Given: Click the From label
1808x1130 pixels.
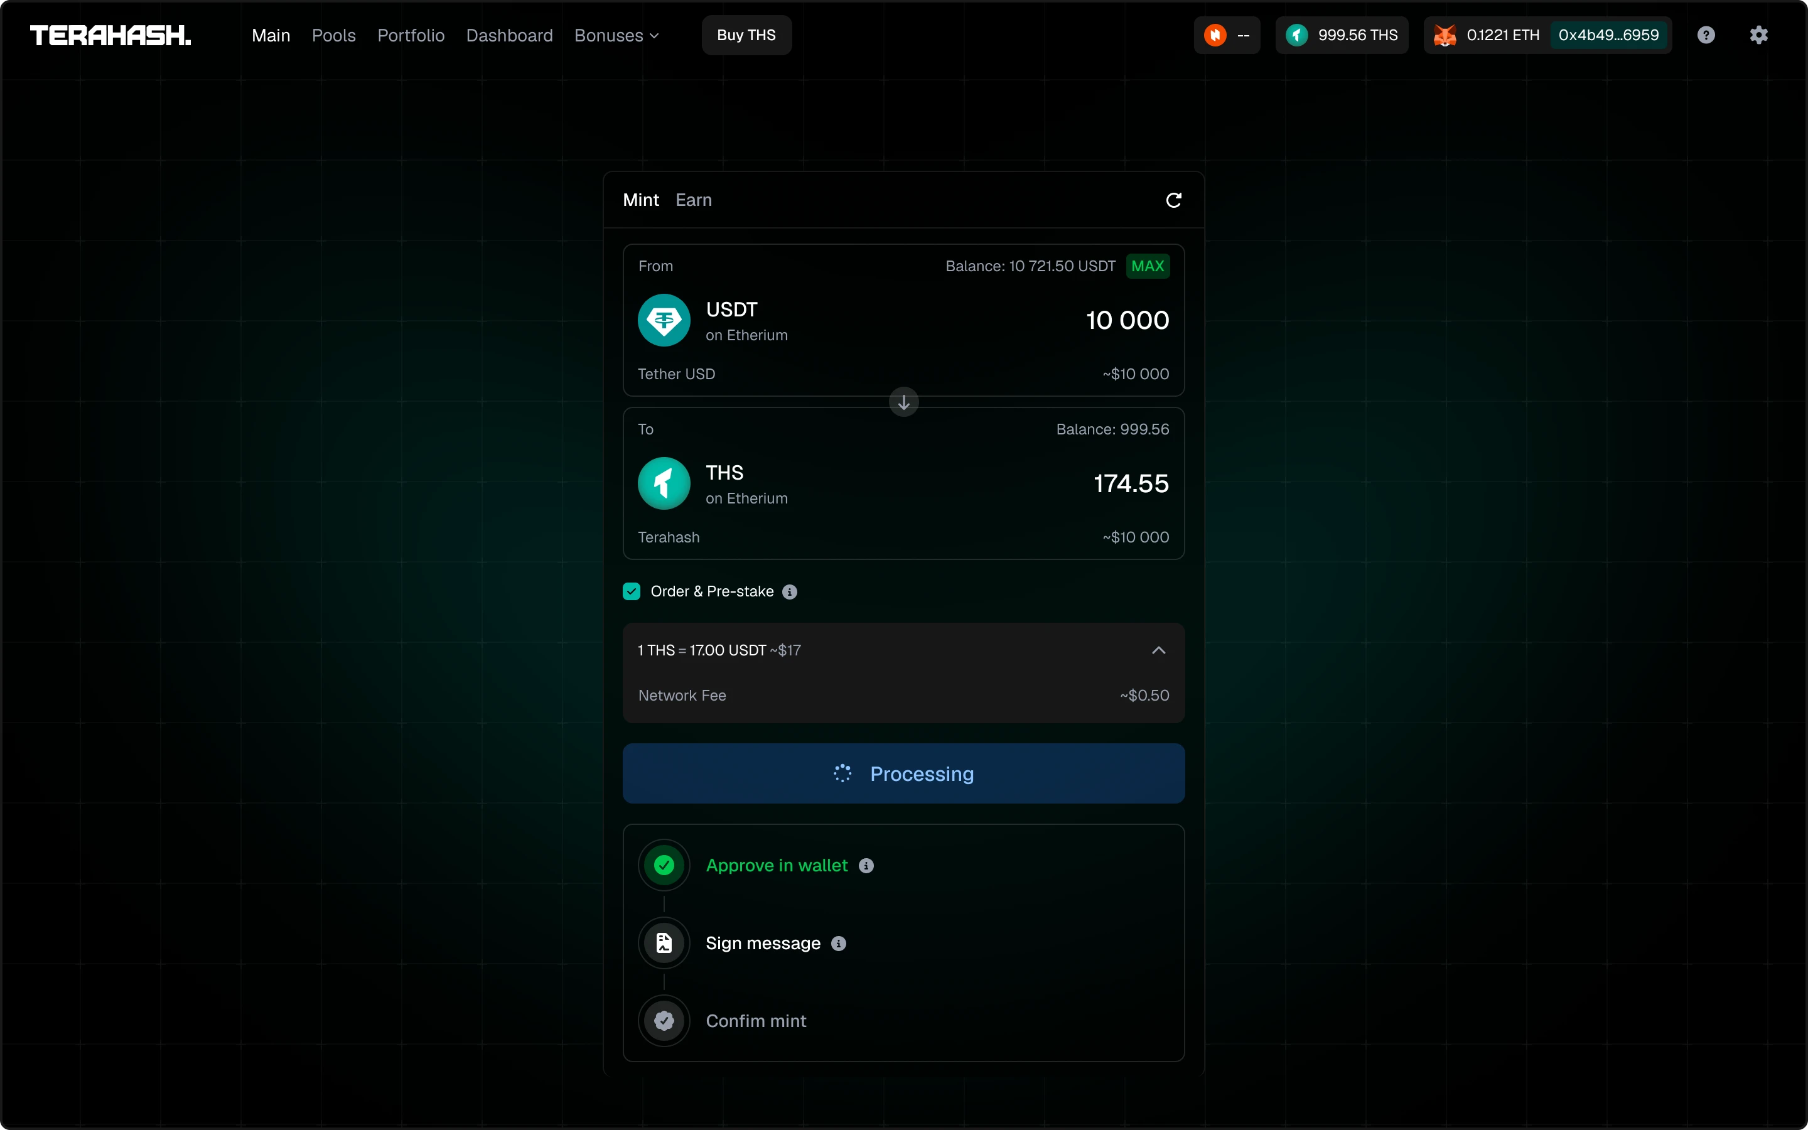Looking at the screenshot, I should [655, 266].
